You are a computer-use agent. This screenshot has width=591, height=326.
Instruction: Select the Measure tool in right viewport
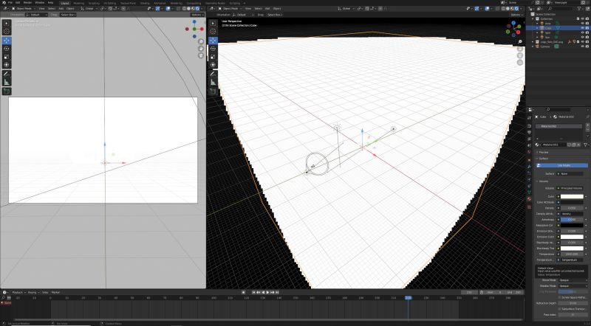[x=213, y=83]
